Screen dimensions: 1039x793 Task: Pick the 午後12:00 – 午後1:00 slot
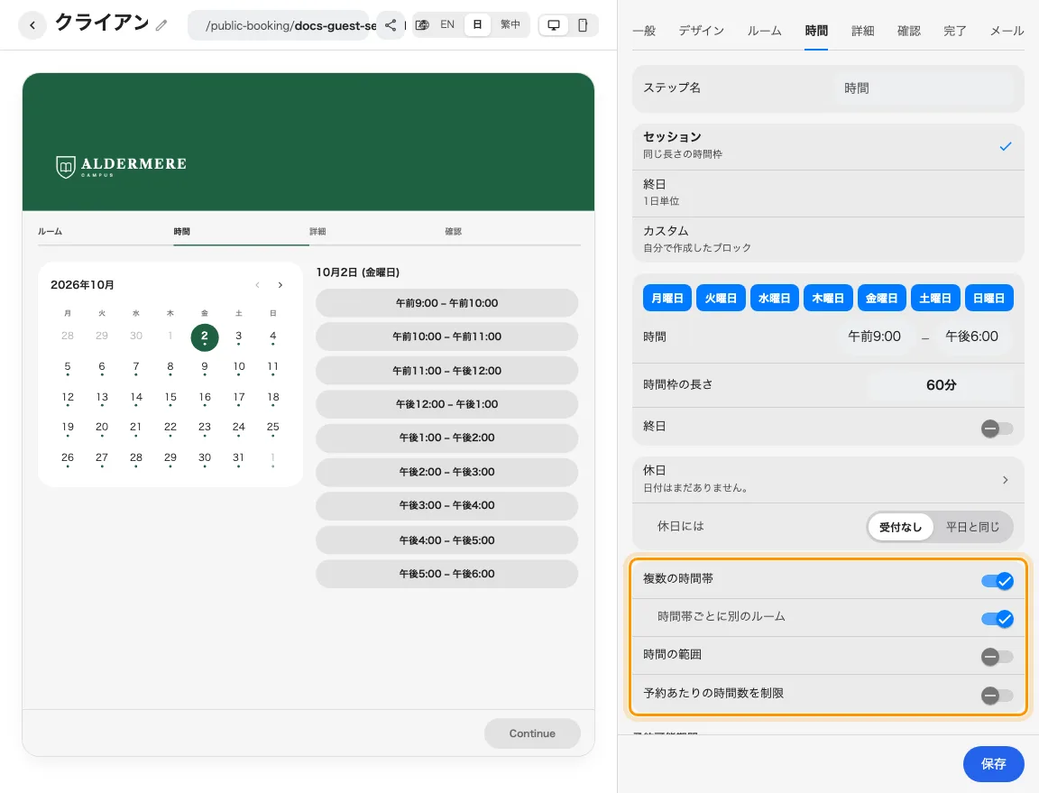(x=446, y=404)
